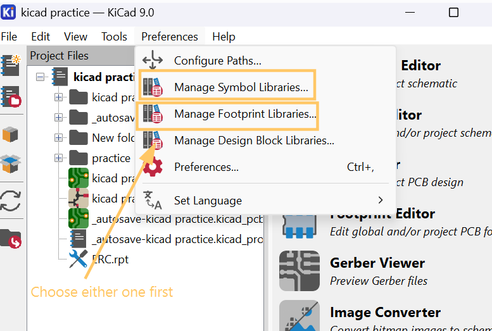Click the _autosave-kicad practice.kicad_pcb file icon
The image size is (492, 331).
coord(79,218)
